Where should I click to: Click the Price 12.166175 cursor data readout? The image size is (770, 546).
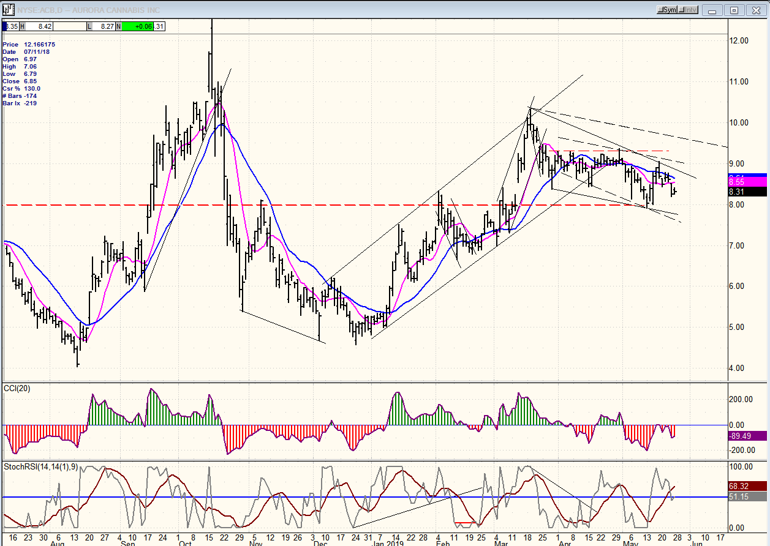tap(29, 45)
